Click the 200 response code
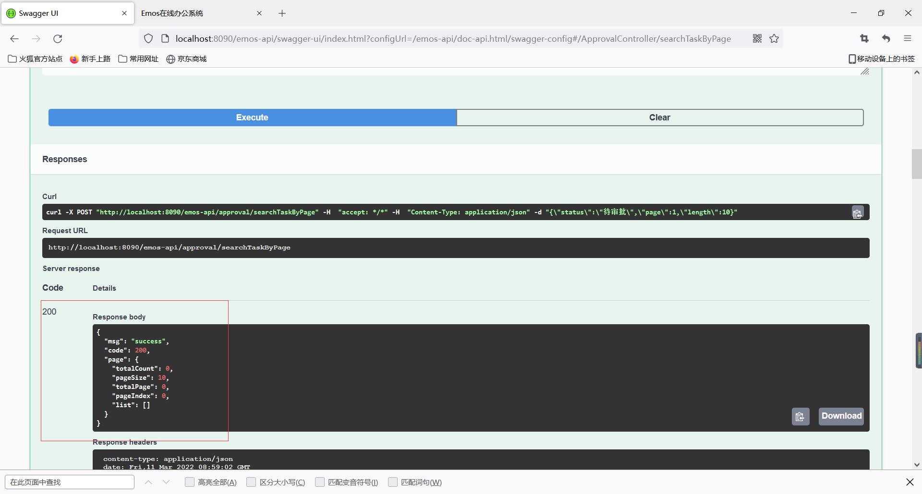This screenshot has width=922, height=494. pos(49,312)
